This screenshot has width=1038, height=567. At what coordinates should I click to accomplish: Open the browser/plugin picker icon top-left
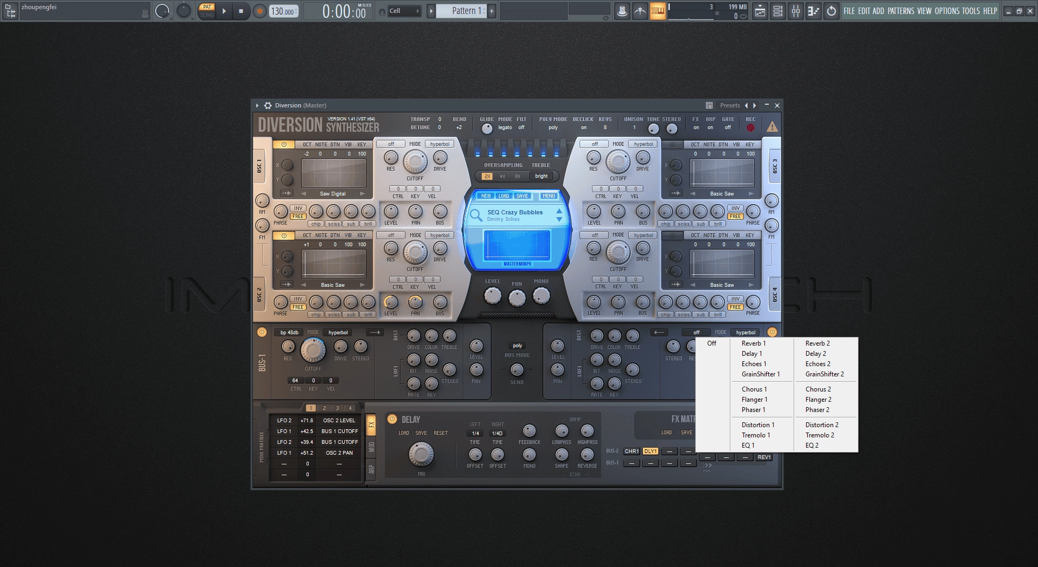[x=10, y=11]
